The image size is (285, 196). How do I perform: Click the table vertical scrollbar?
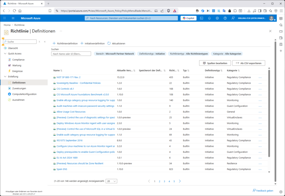click(269, 113)
